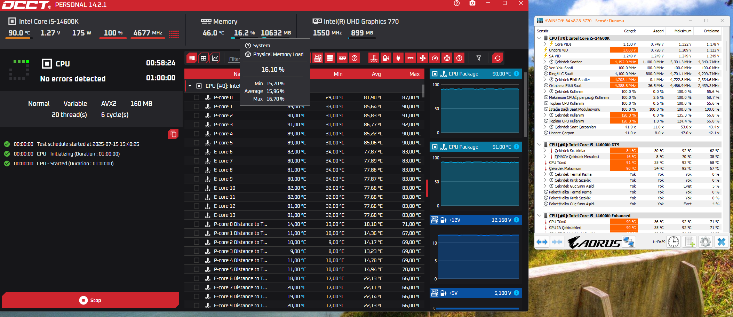Reset monitoring values with circular arrow icon

click(497, 58)
